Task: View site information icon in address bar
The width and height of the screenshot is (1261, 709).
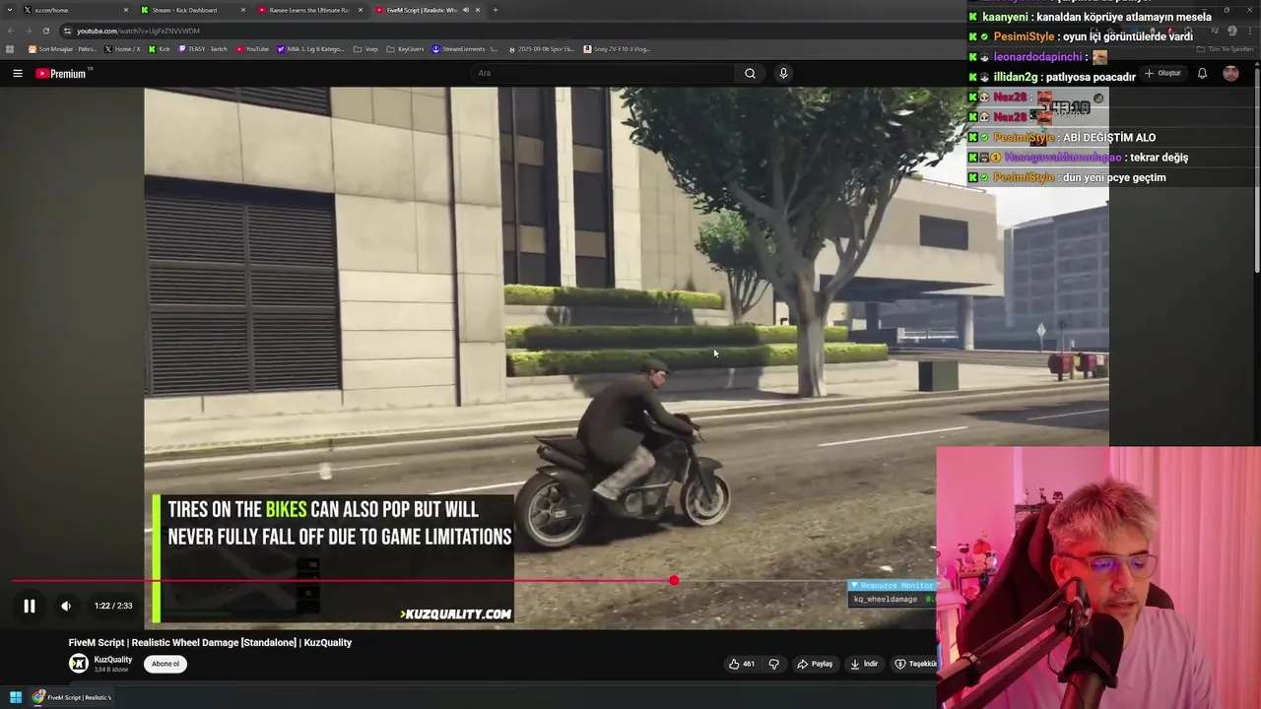Action: pyautogui.click(x=68, y=31)
